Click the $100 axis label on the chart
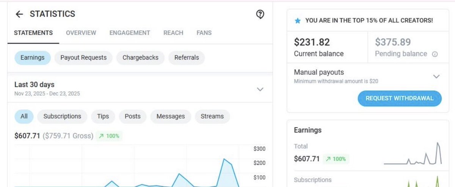 pos(259,178)
